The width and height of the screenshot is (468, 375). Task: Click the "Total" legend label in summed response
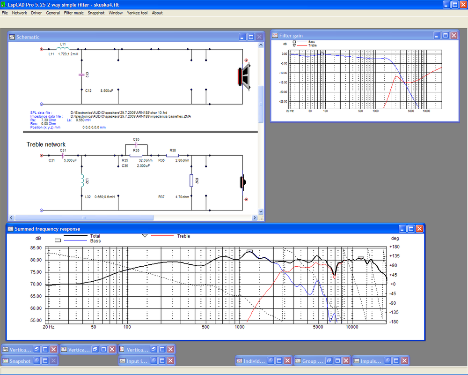[95, 236]
